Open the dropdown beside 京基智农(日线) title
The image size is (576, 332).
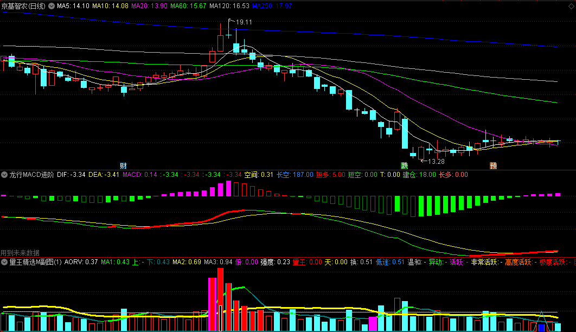pos(52,6)
